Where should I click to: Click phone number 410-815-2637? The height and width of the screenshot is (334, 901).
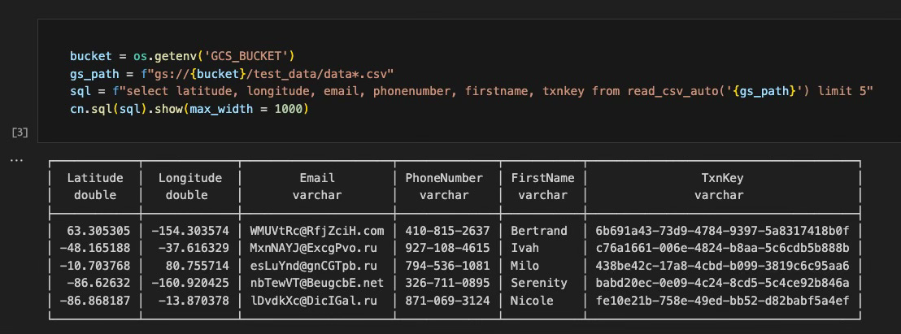(x=447, y=231)
